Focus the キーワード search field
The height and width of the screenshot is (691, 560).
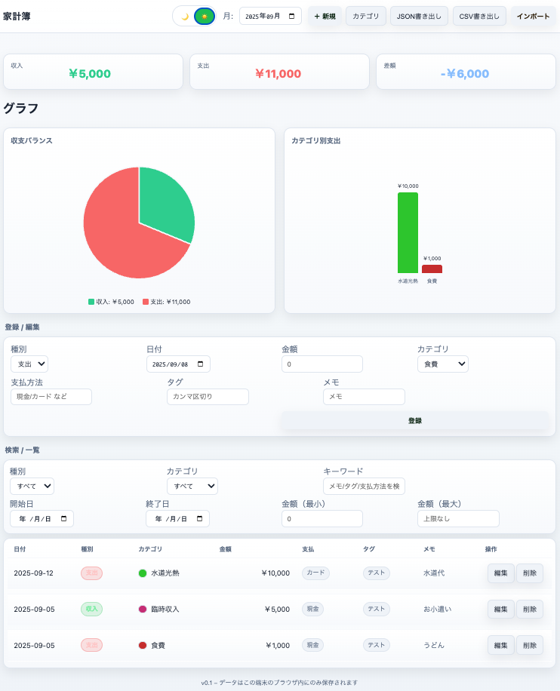point(365,486)
